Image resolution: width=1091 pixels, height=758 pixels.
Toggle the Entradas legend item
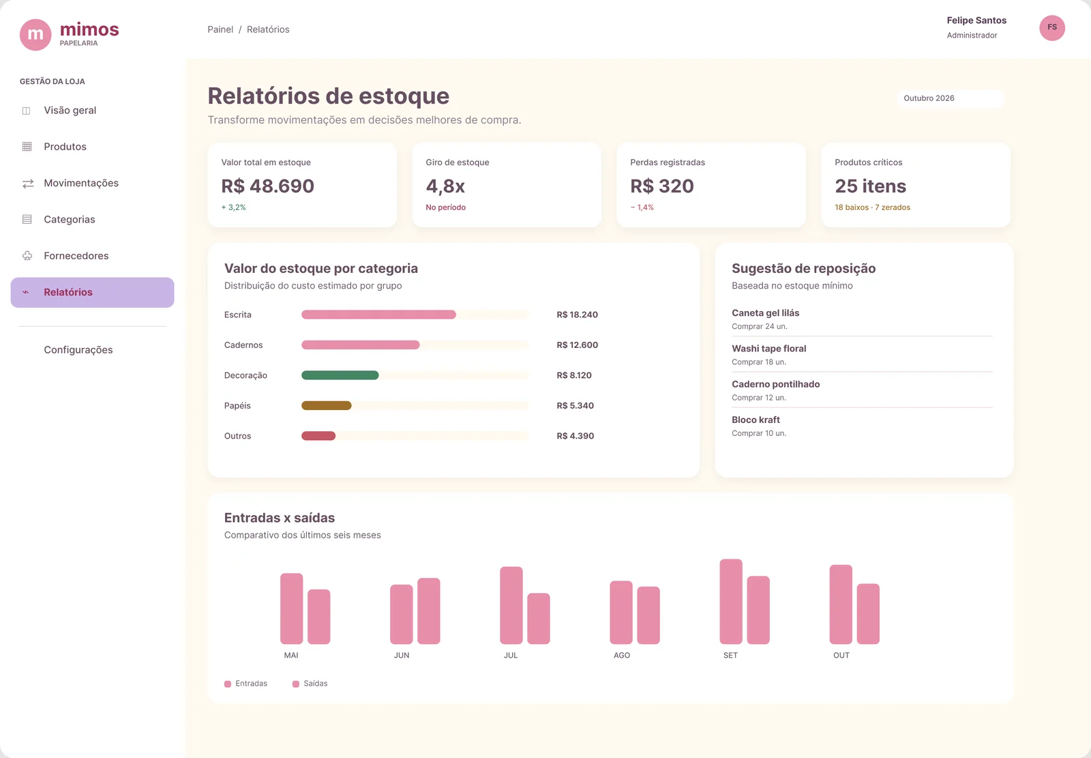245,684
